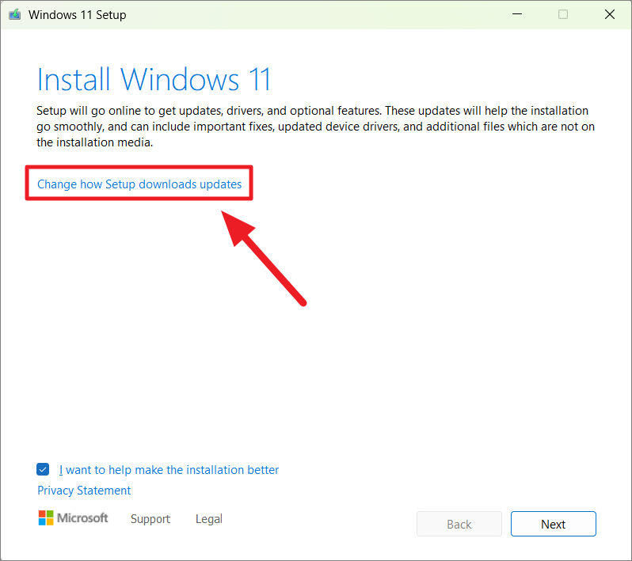This screenshot has width=632, height=561.
Task: Click 'I want to help make the installation better' link
Action: [x=169, y=470]
